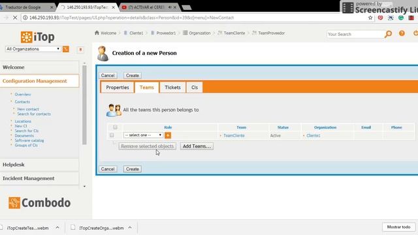Screen dimensions: 418x235
Task: Click the Add Teams button
Action: pyautogui.click(x=197, y=146)
